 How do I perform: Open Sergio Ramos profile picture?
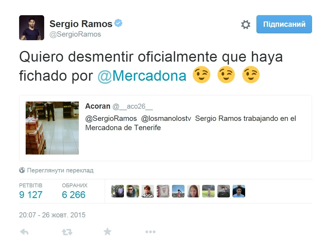[32, 28]
